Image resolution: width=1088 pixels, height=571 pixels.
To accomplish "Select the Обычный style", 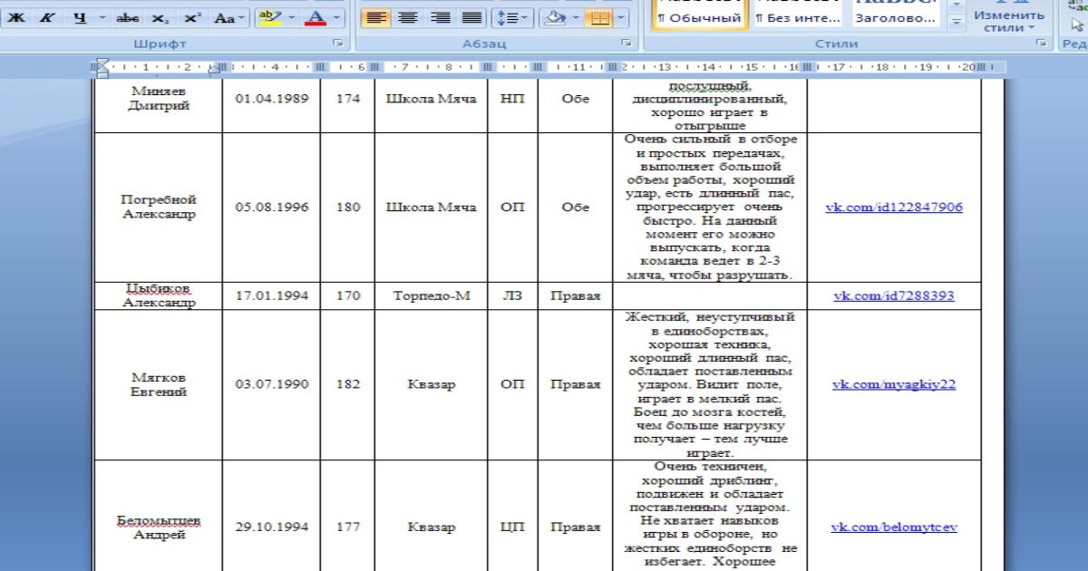I will [698, 17].
